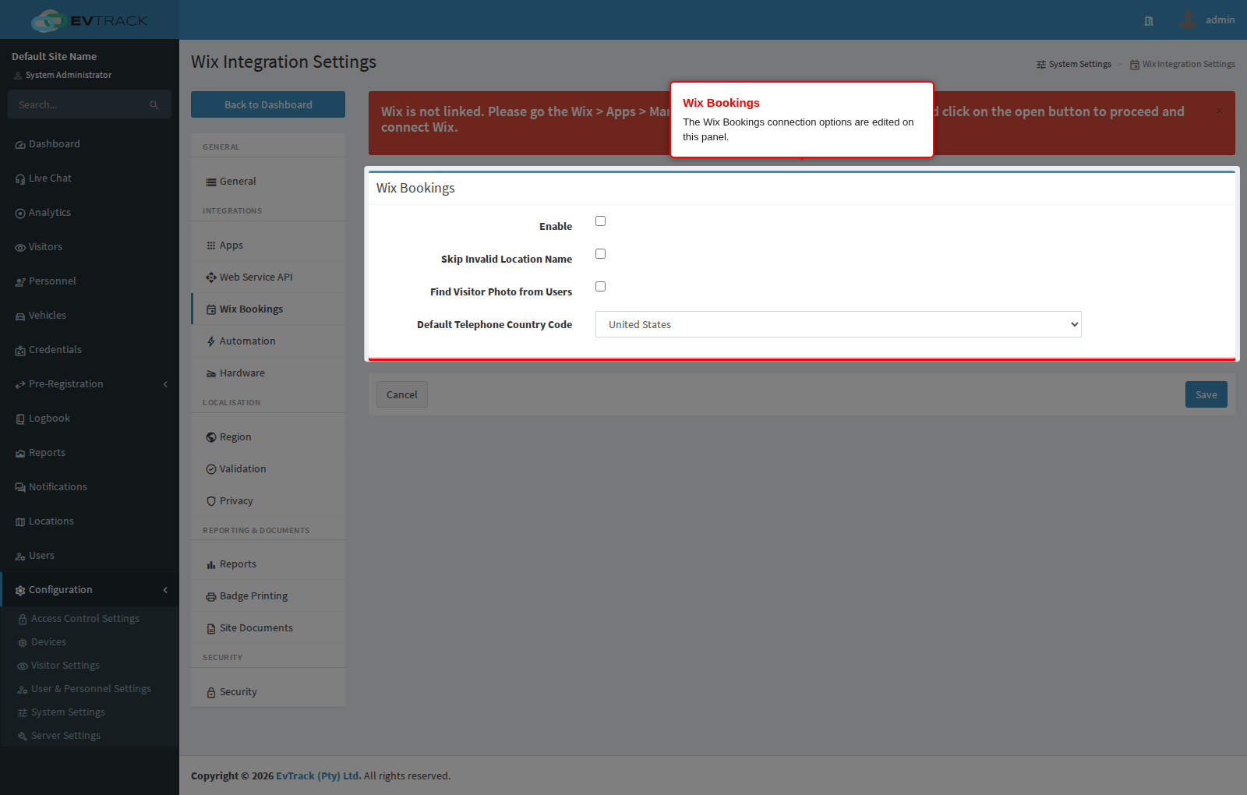Toggle Skip Invalid Location Name checkbox
Image resolution: width=1247 pixels, height=795 pixels.
(600, 254)
